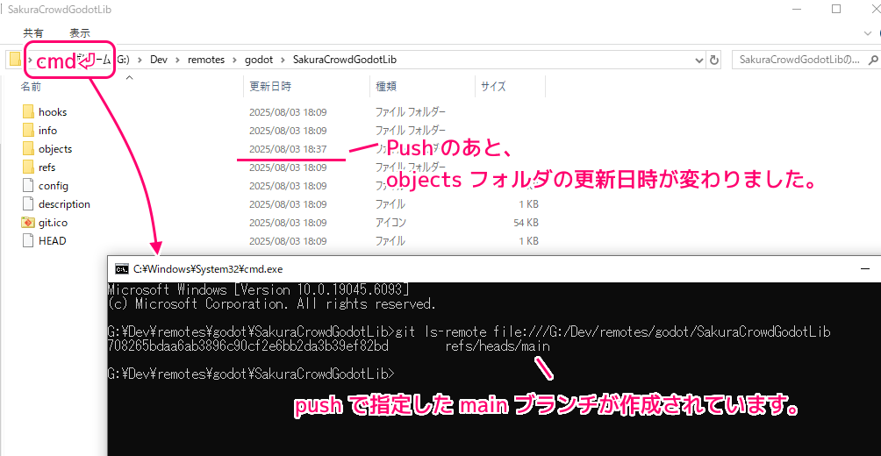Click the cmd.exe title bar icon
Screen dimensions: 881x456
point(121,269)
